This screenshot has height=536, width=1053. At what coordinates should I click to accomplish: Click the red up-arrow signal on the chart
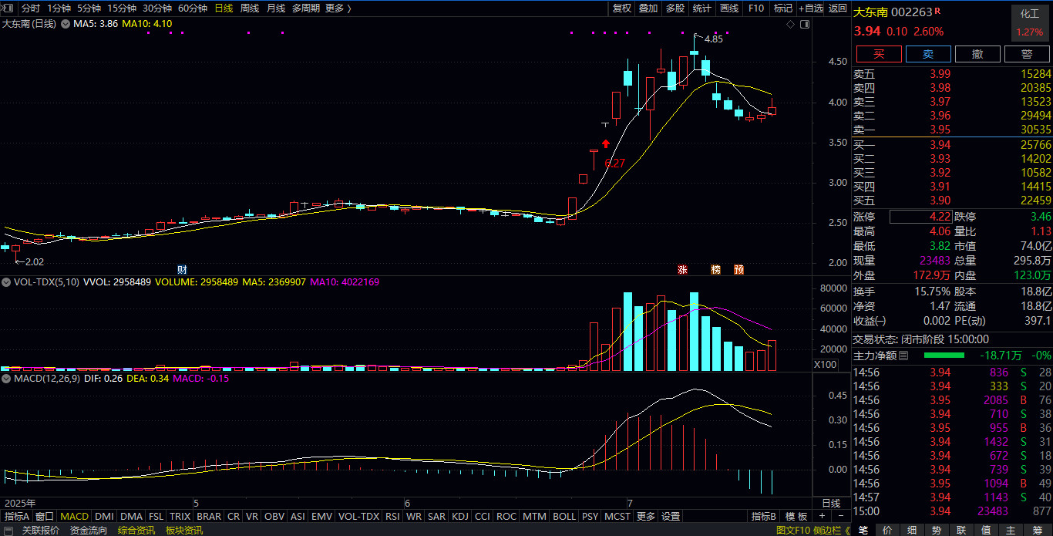607,143
